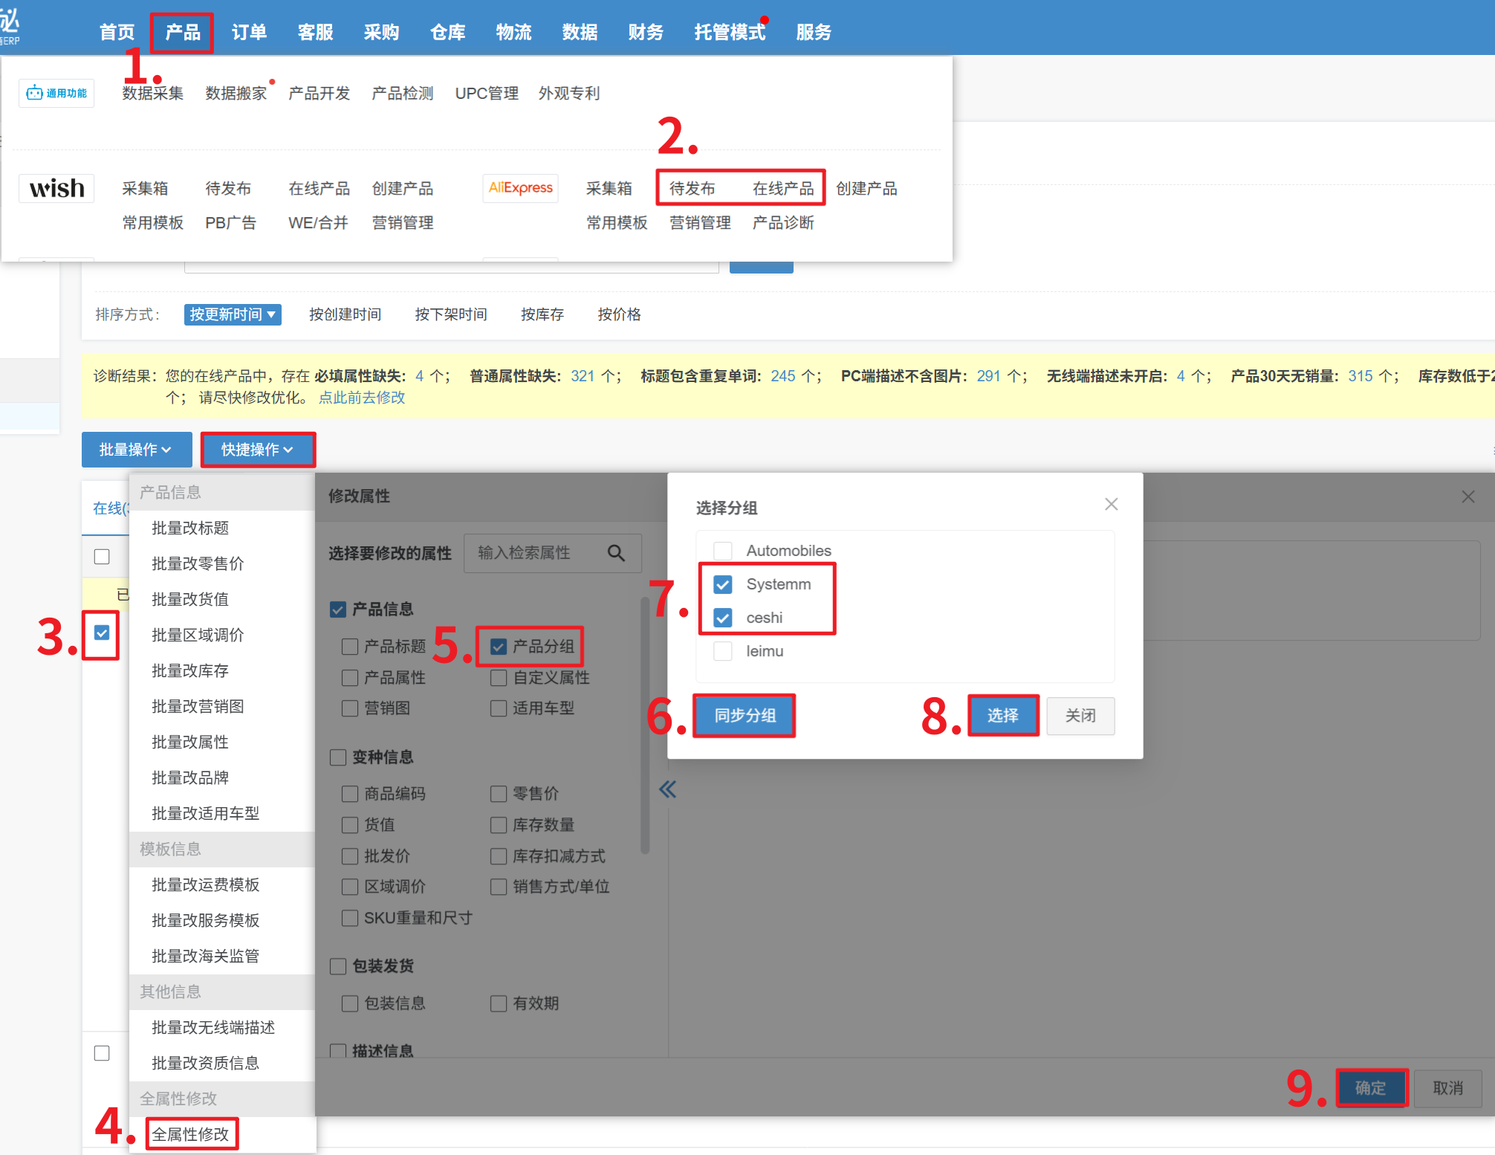Open the 批量操作 dropdown
This screenshot has height=1155, width=1495.
(136, 450)
